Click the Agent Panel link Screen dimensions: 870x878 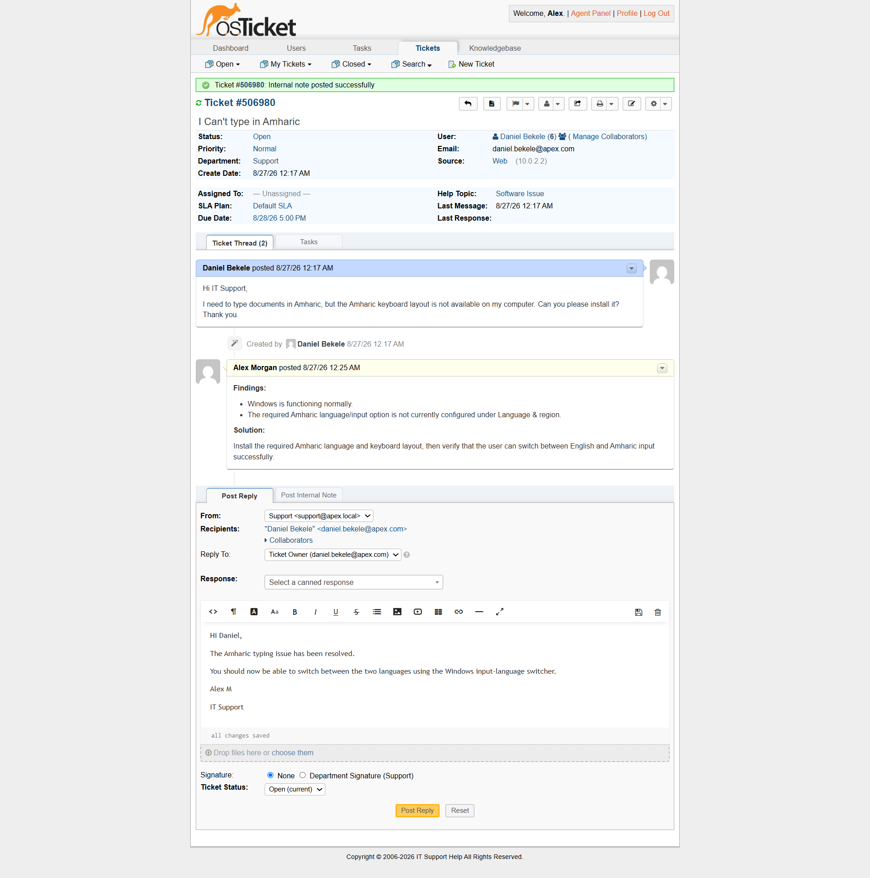click(590, 13)
